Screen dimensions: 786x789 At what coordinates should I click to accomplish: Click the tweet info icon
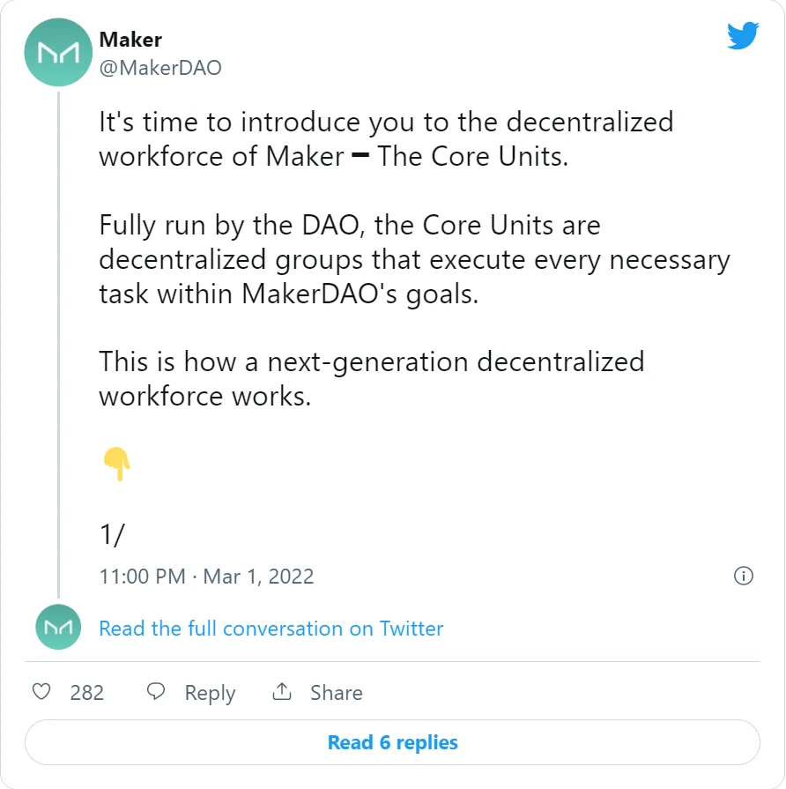pyautogui.click(x=743, y=576)
